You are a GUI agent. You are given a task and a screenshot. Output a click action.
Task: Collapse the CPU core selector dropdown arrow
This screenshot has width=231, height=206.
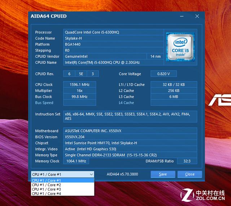click(91, 175)
